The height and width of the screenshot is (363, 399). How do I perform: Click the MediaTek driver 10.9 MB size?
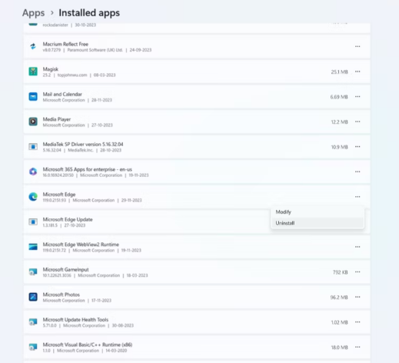click(339, 147)
